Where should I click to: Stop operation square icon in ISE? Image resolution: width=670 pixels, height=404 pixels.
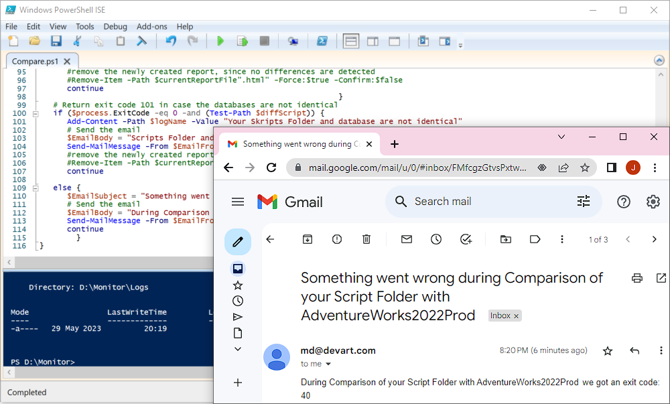(265, 41)
